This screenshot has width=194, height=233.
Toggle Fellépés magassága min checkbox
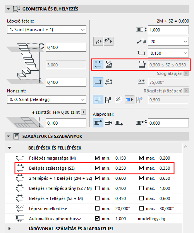click(97, 158)
